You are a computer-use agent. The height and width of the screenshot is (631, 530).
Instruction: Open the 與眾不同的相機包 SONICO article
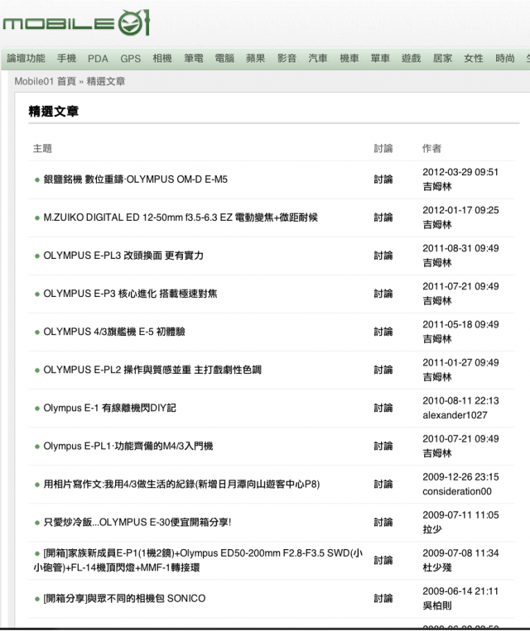pos(124,599)
